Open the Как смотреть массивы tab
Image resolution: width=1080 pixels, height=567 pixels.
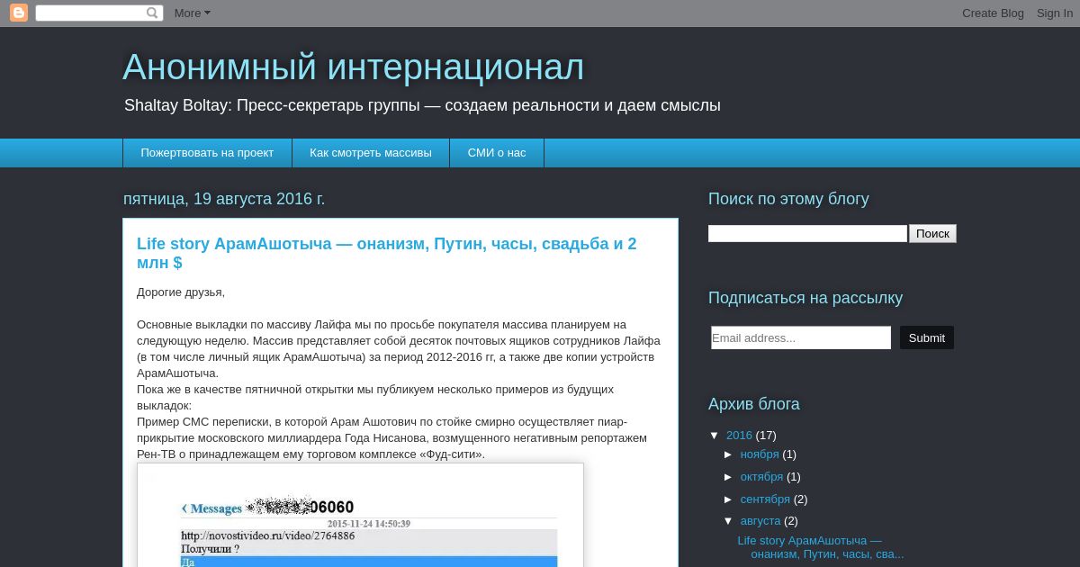click(371, 153)
